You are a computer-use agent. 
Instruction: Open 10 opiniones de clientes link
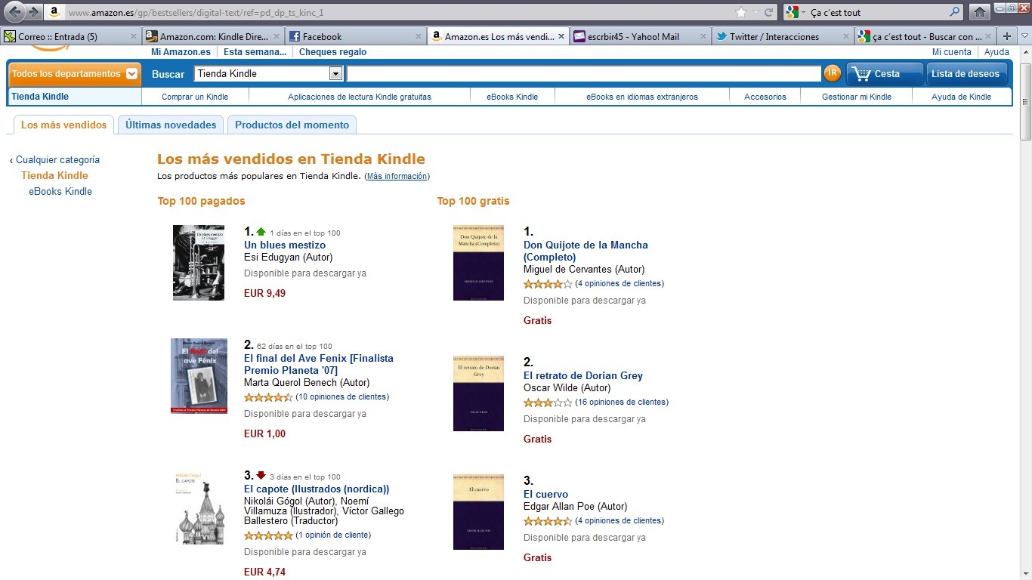click(x=342, y=397)
